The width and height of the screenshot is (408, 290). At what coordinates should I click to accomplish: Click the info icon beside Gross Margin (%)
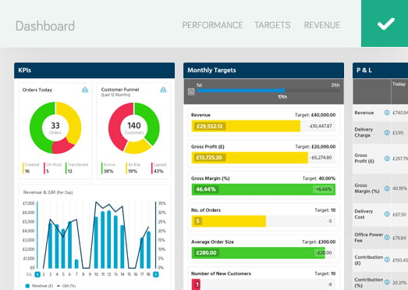pyautogui.click(x=387, y=188)
